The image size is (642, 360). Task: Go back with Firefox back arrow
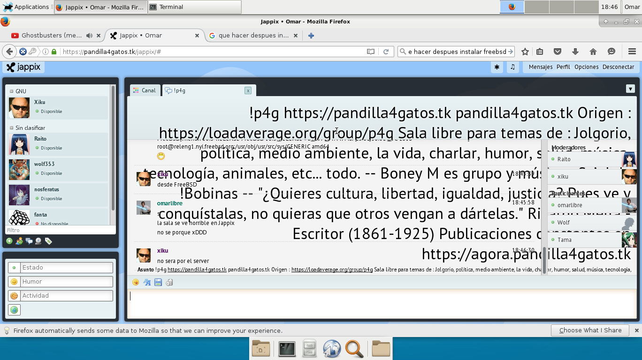9,52
